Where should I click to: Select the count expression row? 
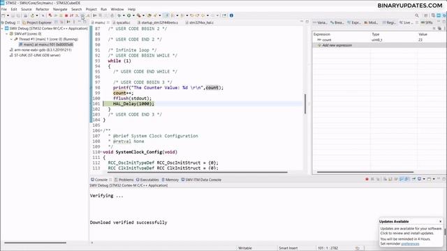379,40
